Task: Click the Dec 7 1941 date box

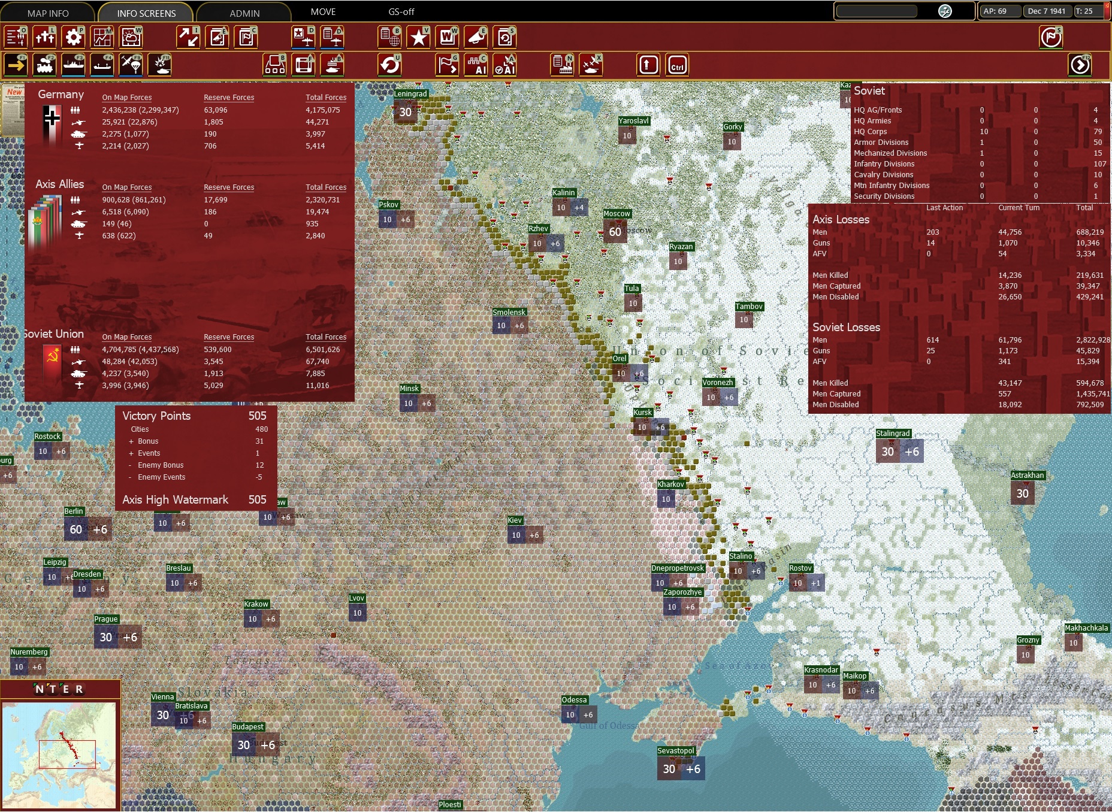Action: [1047, 11]
